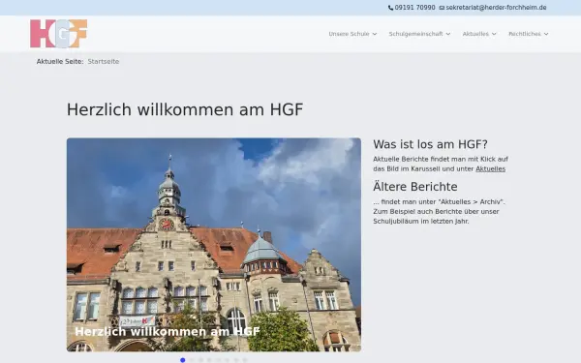Expand the Unsere Schule menu

352,34
